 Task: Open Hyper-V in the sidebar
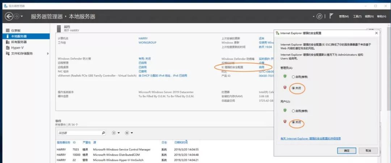(x=17, y=47)
